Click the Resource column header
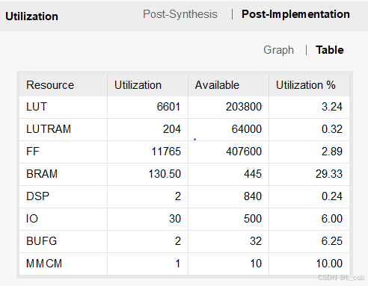368x286 pixels. coord(64,85)
